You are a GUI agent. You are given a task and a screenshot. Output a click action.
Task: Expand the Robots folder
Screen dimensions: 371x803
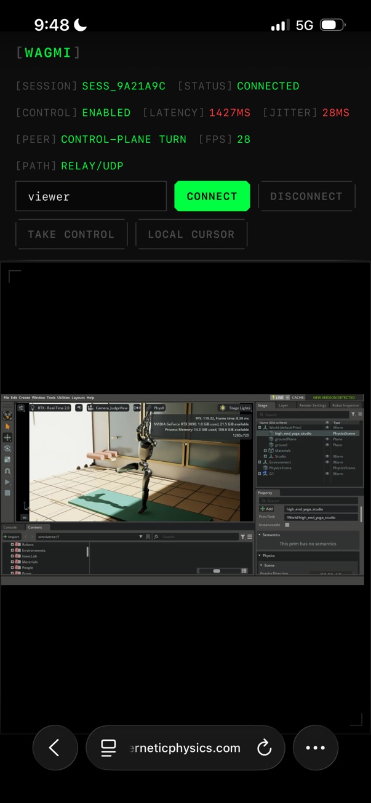click(12, 545)
